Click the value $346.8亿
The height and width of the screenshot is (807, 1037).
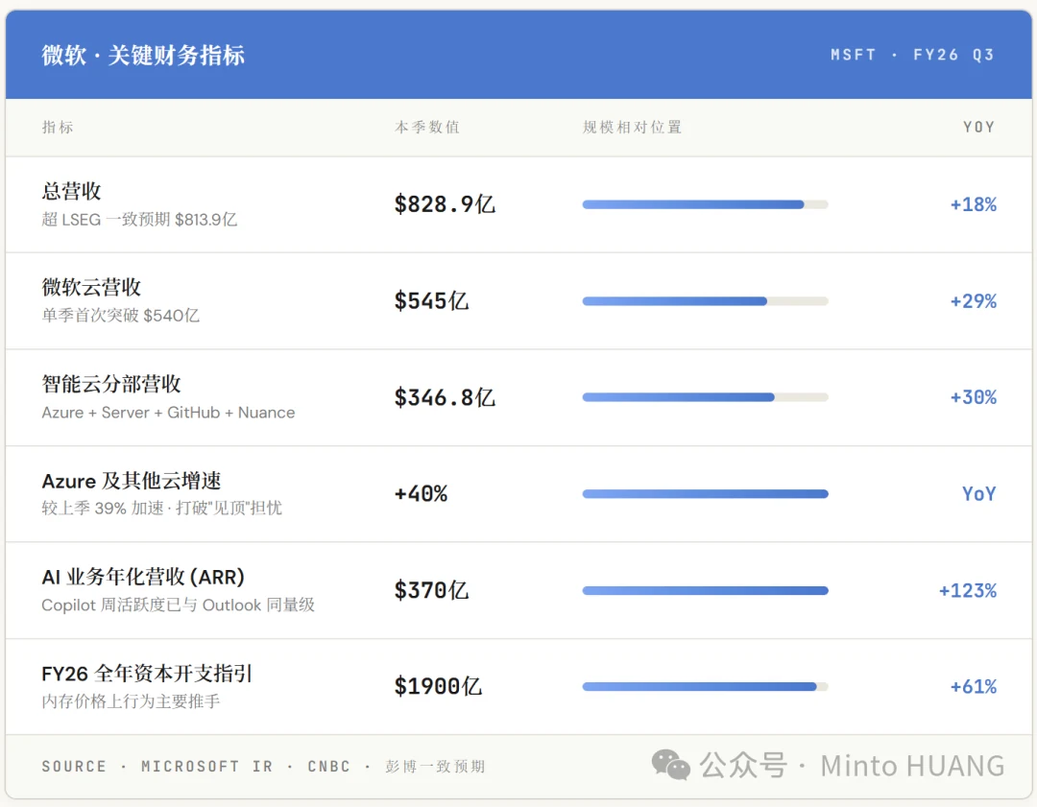point(445,398)
